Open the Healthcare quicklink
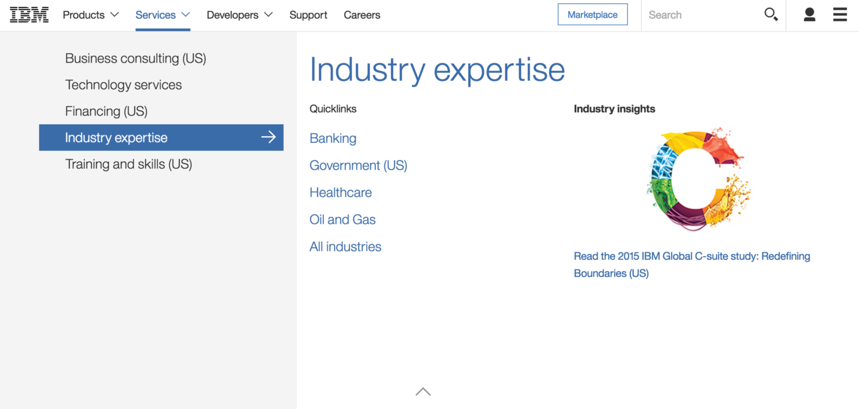Image resolution: width=859 pixels, height=409 pixels. [340, 192]
